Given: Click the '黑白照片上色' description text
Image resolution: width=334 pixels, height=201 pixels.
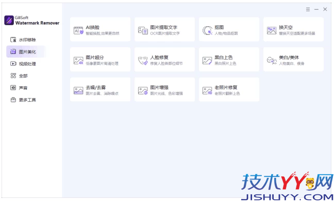Looking at the screenshot, I should point(225,64).
